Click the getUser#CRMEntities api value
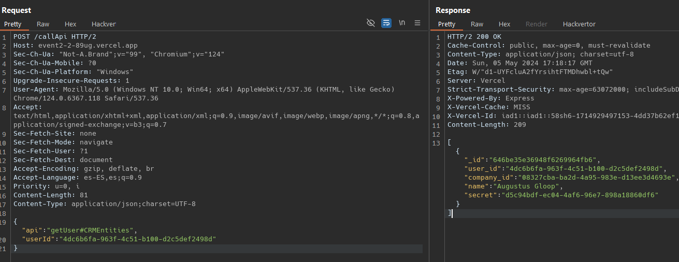The width and height of the screenshot is (679, 262). coord(92,230)
